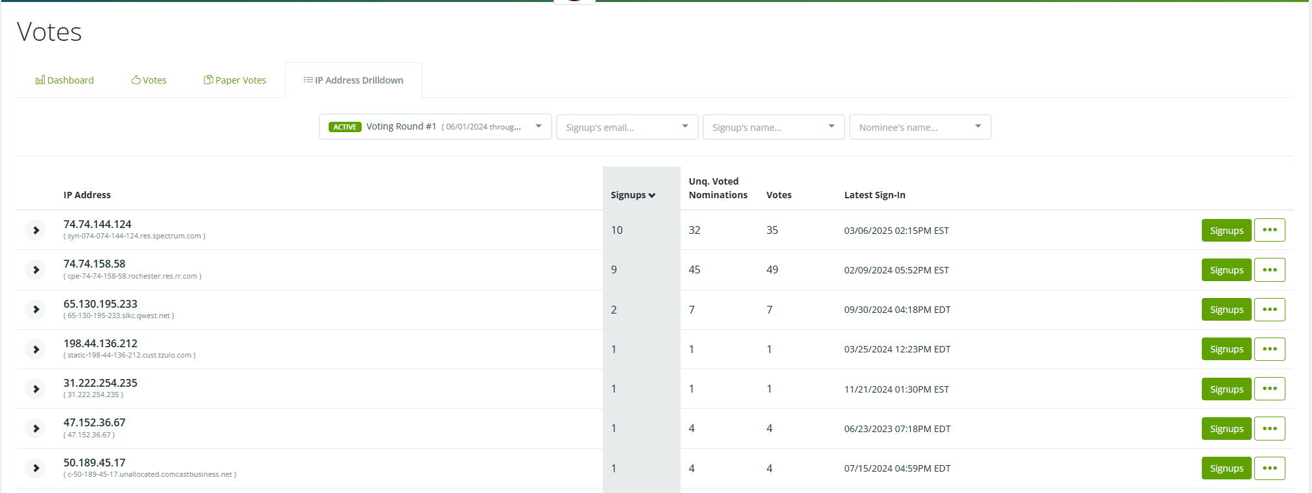Open more actions for 198.44.136.212
Viewport: 1312px width, 493px height.
click(1269, 349)
